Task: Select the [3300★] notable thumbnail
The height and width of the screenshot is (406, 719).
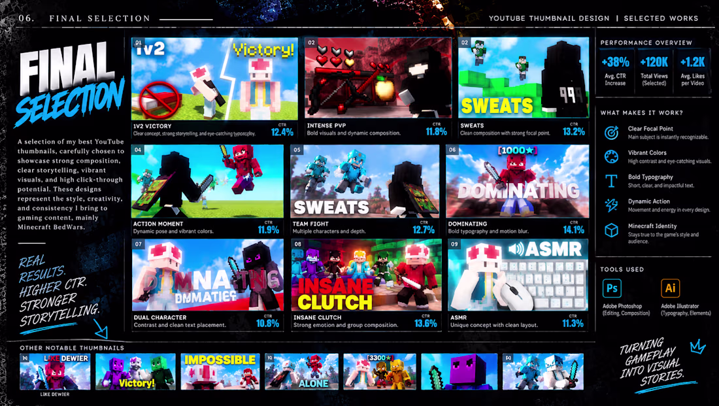Action: 380,371
